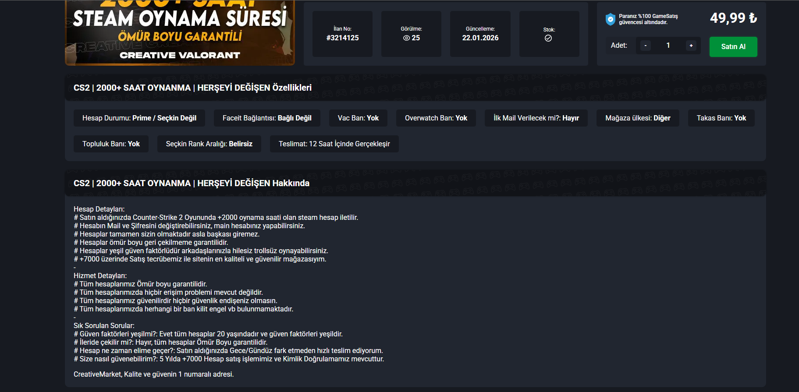This screenshot has width=799, height=392.
Task: Click the Faceit Bağlantısı: Bağlı Değil tag
Action: pyautogui.click(x=267, y=118)
